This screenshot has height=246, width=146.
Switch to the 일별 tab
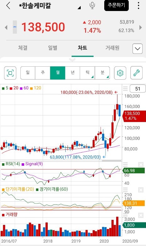[53, 48]
